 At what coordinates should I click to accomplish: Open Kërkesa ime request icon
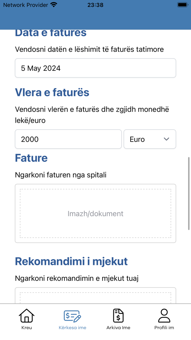pos(72,316)
